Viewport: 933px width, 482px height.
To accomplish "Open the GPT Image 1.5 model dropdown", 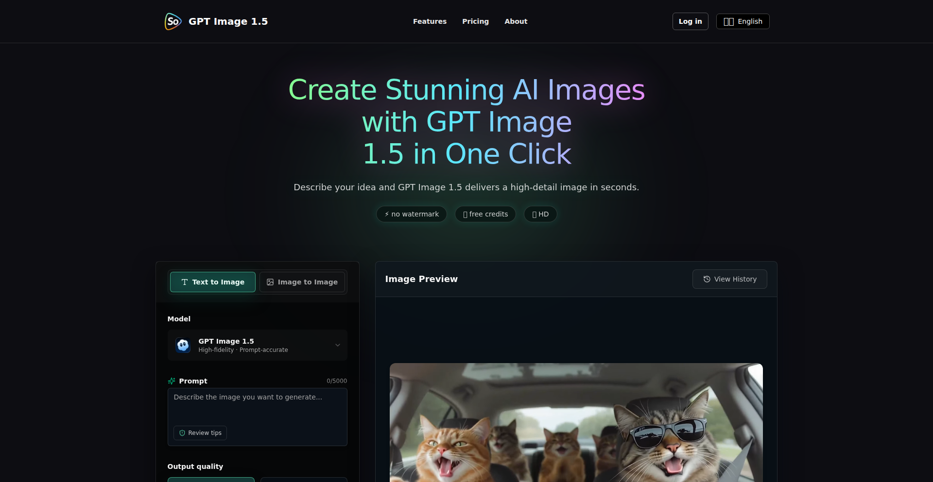I will [x=257, y=345].
